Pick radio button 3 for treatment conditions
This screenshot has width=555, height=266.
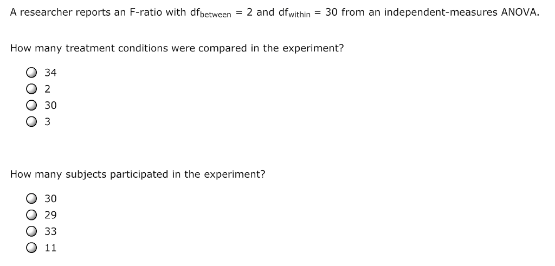32,122
